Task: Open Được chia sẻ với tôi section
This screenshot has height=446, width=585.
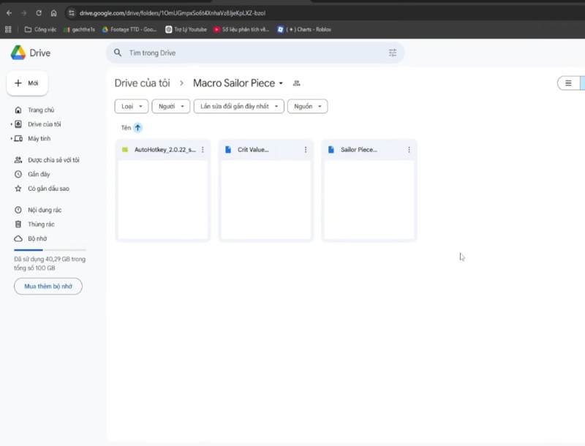Action: [x=53, y=160]
